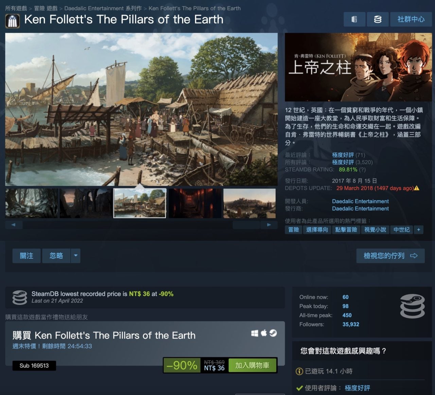Expand the ignore options dropdown arrow
The image size is (435, 395).
click(x=76, y=256)
